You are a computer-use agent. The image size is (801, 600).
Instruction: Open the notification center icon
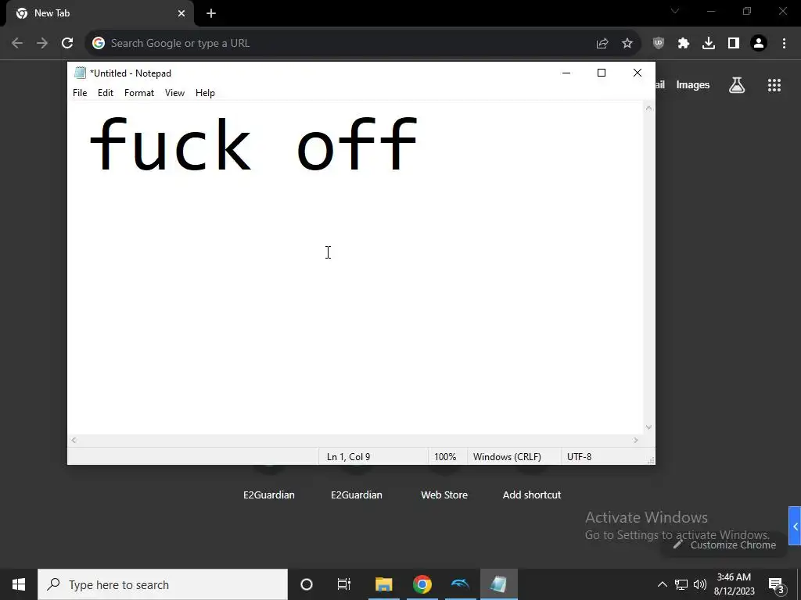777,584
